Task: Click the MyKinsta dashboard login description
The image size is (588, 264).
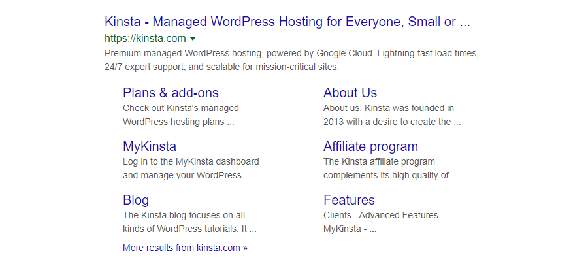Action: click(x=191, y=169)
